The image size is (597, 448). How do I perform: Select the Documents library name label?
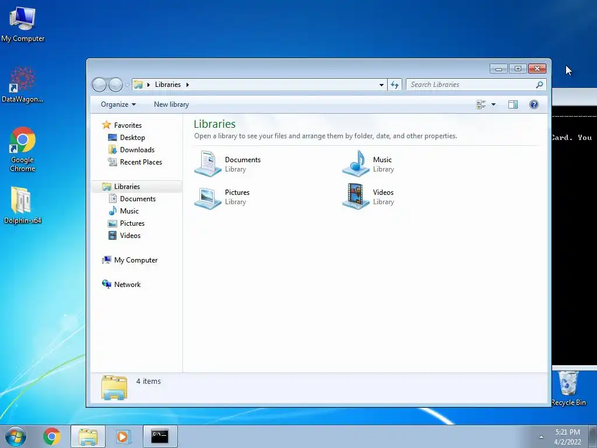point(243,160)
